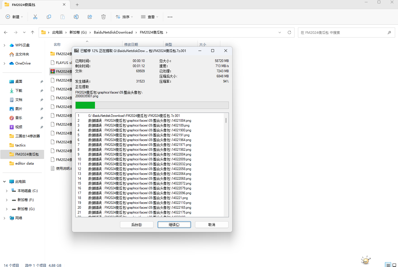This screenshot has height=267, width=398.
Task: Click the Share icon in toolbar
Action: coord(90,17)
